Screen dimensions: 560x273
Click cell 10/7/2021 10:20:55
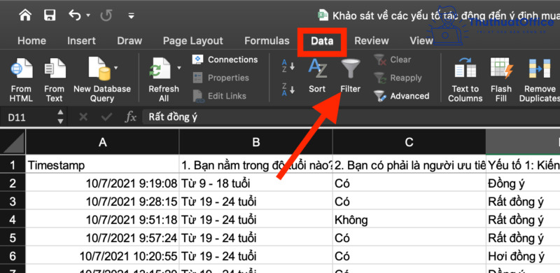pos(102,255)
